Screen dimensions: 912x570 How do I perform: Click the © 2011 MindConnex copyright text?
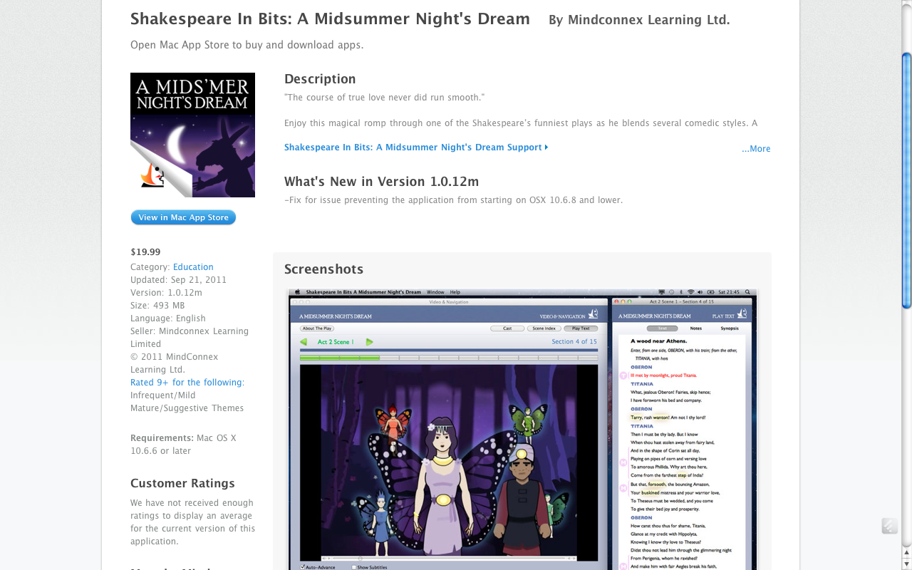pos(175,363)
